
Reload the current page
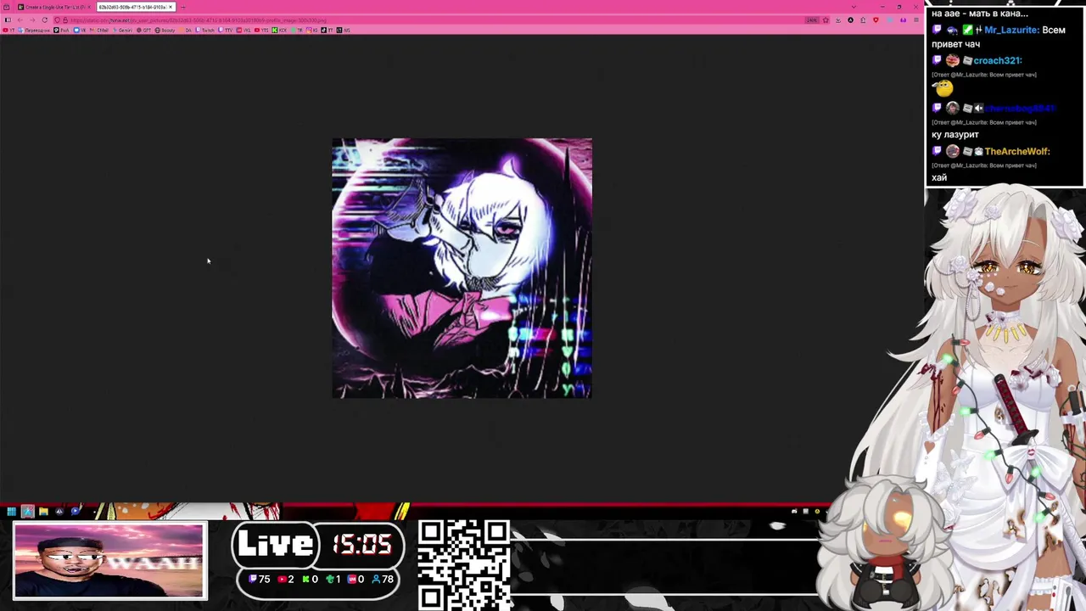point(45,20)
